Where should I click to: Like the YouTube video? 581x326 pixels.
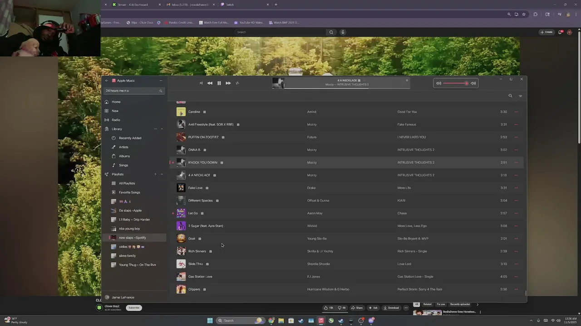(x=328, y=308)
